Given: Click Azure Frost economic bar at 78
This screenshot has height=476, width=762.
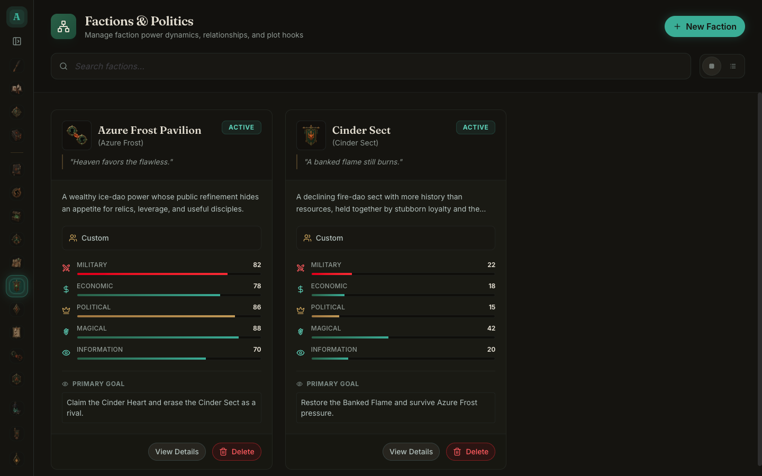Looking at the screenshot, I should [x=169, y=295].
